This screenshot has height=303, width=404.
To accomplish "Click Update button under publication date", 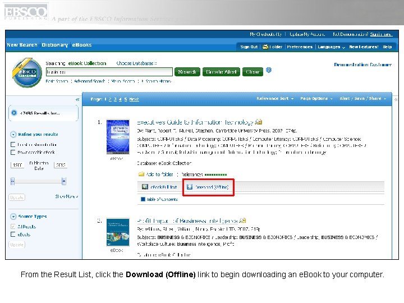I will tap(17, 198).
